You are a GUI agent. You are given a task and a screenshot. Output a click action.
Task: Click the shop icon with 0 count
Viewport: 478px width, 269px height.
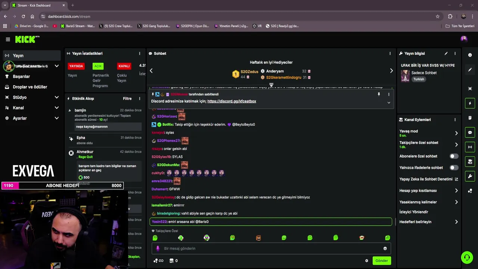(x=174, y=261)
